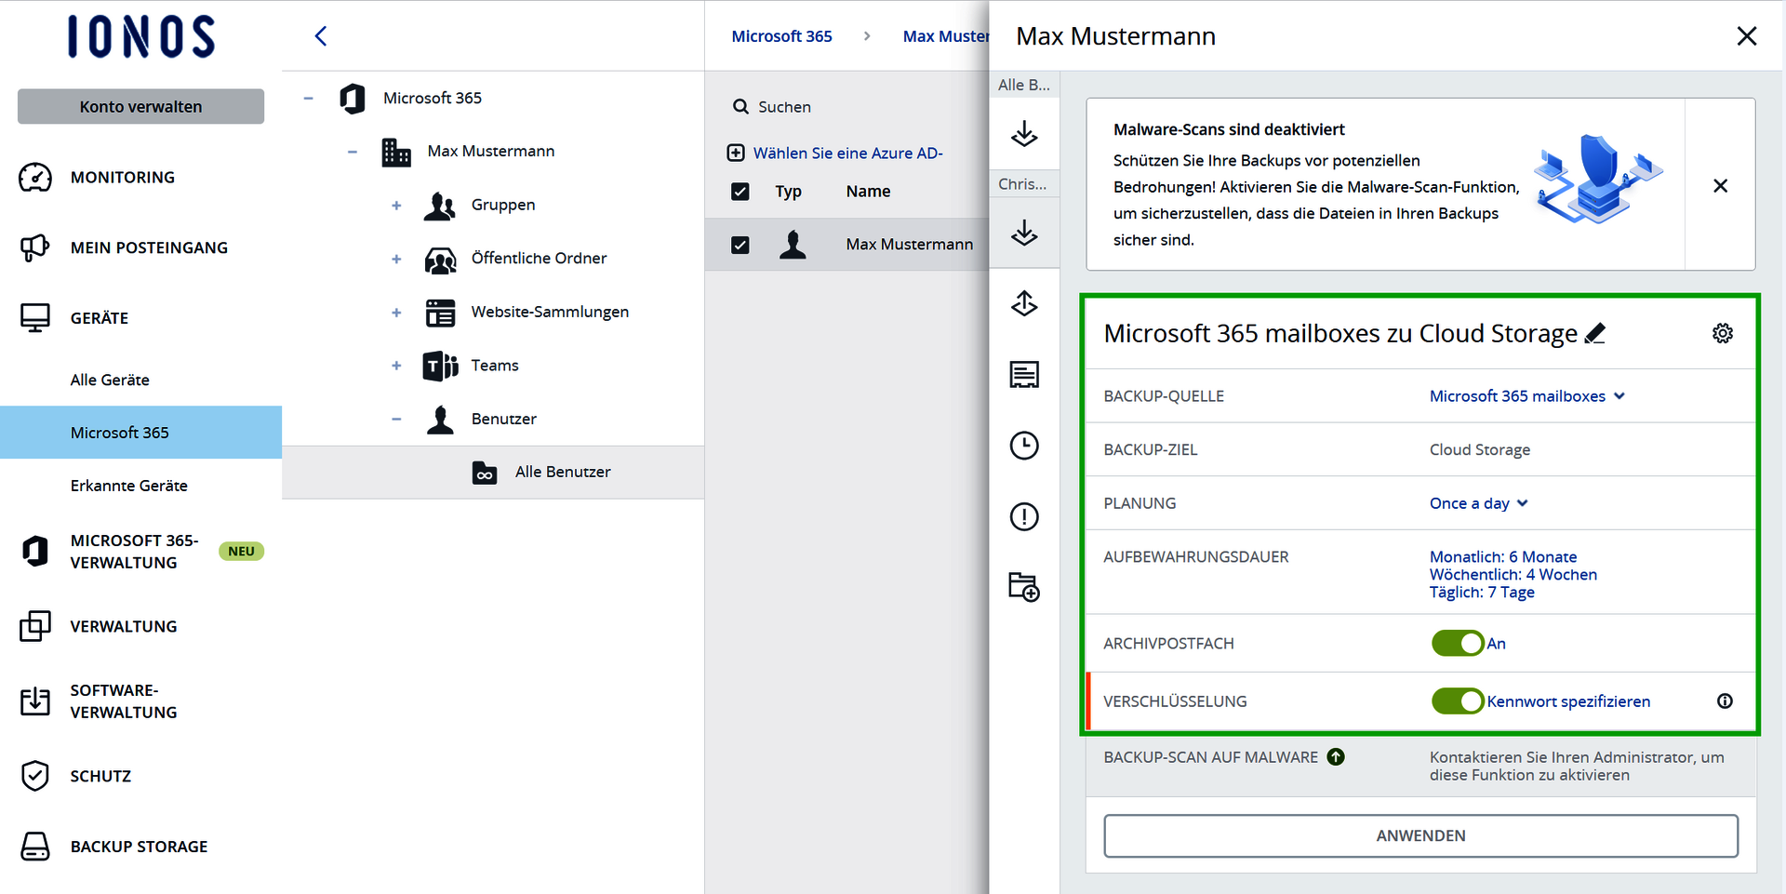This screenshot has height=894, width=1786.
Task: Expand the Teams tree node
Action: coord(396,366)
